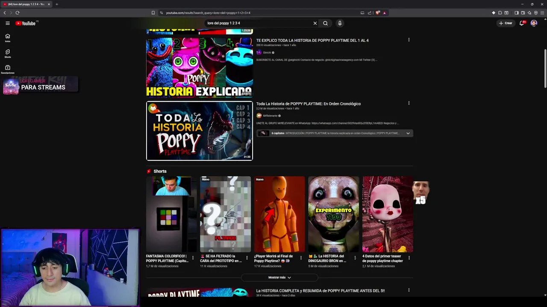Open the notifications bell
Image resolution: width=547 pixels, height=307 pixels.
522,23
